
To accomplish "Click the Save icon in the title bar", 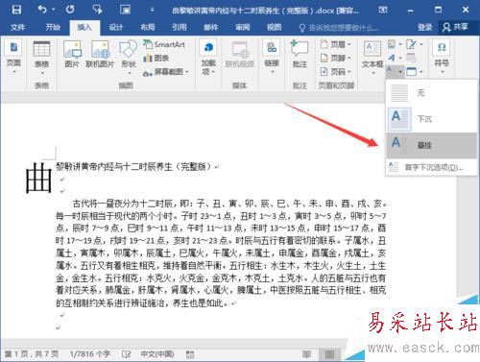I will point(16,10).
